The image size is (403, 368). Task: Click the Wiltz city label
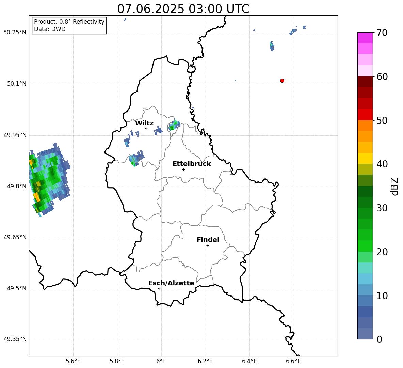144,123
